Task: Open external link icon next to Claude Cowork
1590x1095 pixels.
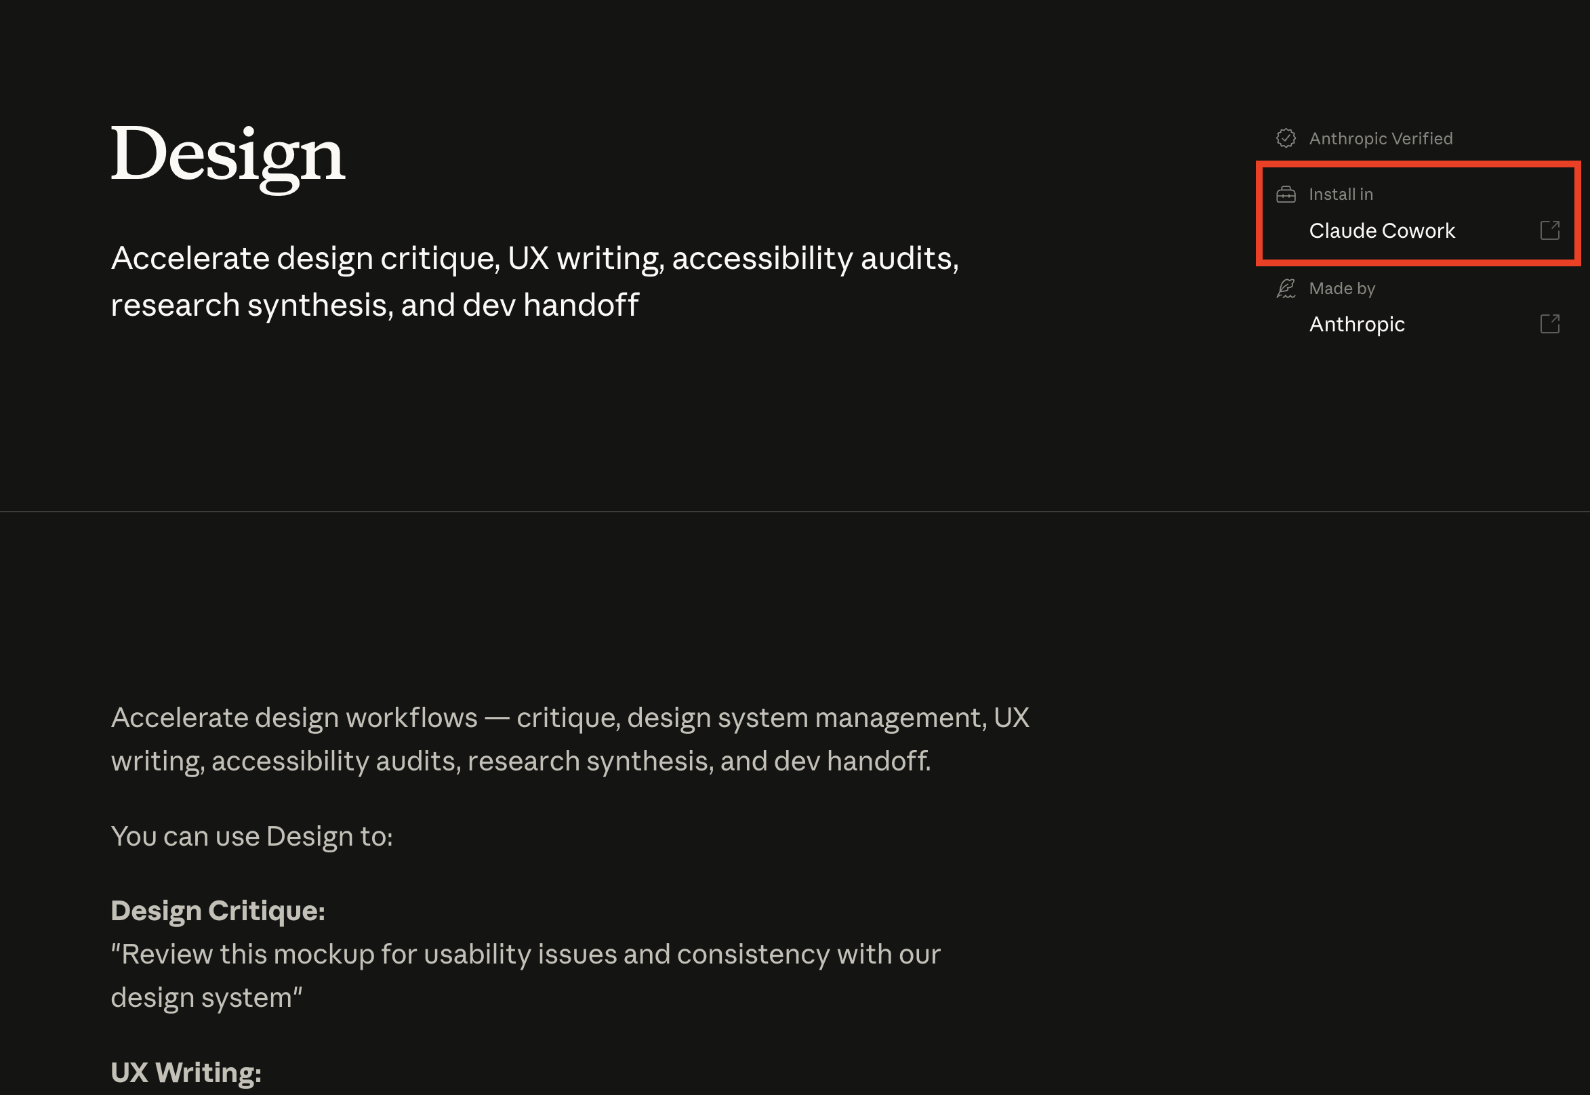Action: coord(1549,230)
